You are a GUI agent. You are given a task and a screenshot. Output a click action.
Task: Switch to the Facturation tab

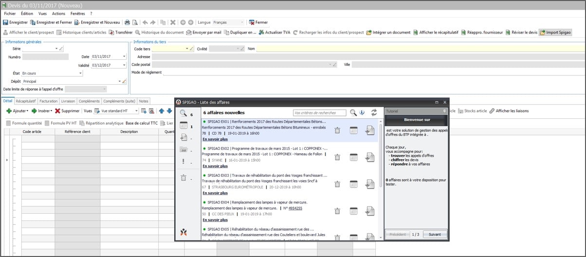[x=49, y=101]
